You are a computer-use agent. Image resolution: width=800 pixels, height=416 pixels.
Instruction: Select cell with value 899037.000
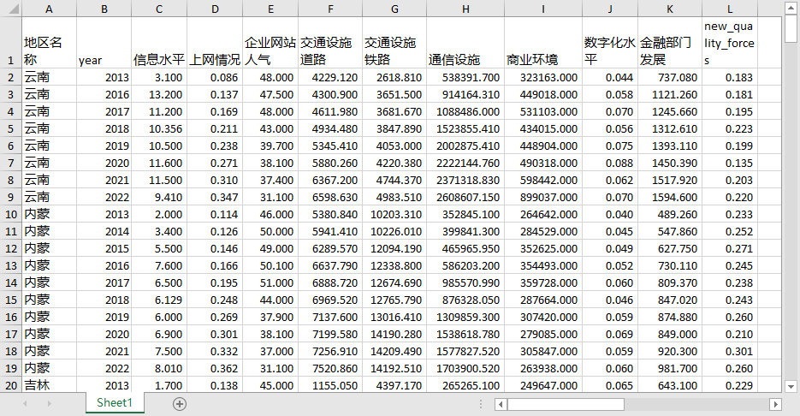click(543, 197)
